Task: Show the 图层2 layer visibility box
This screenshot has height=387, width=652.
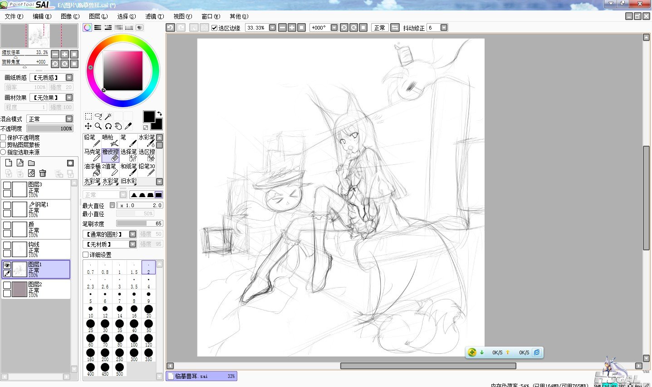Action: pos(7,285)
